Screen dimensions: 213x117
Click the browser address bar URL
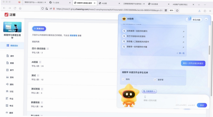109,9
